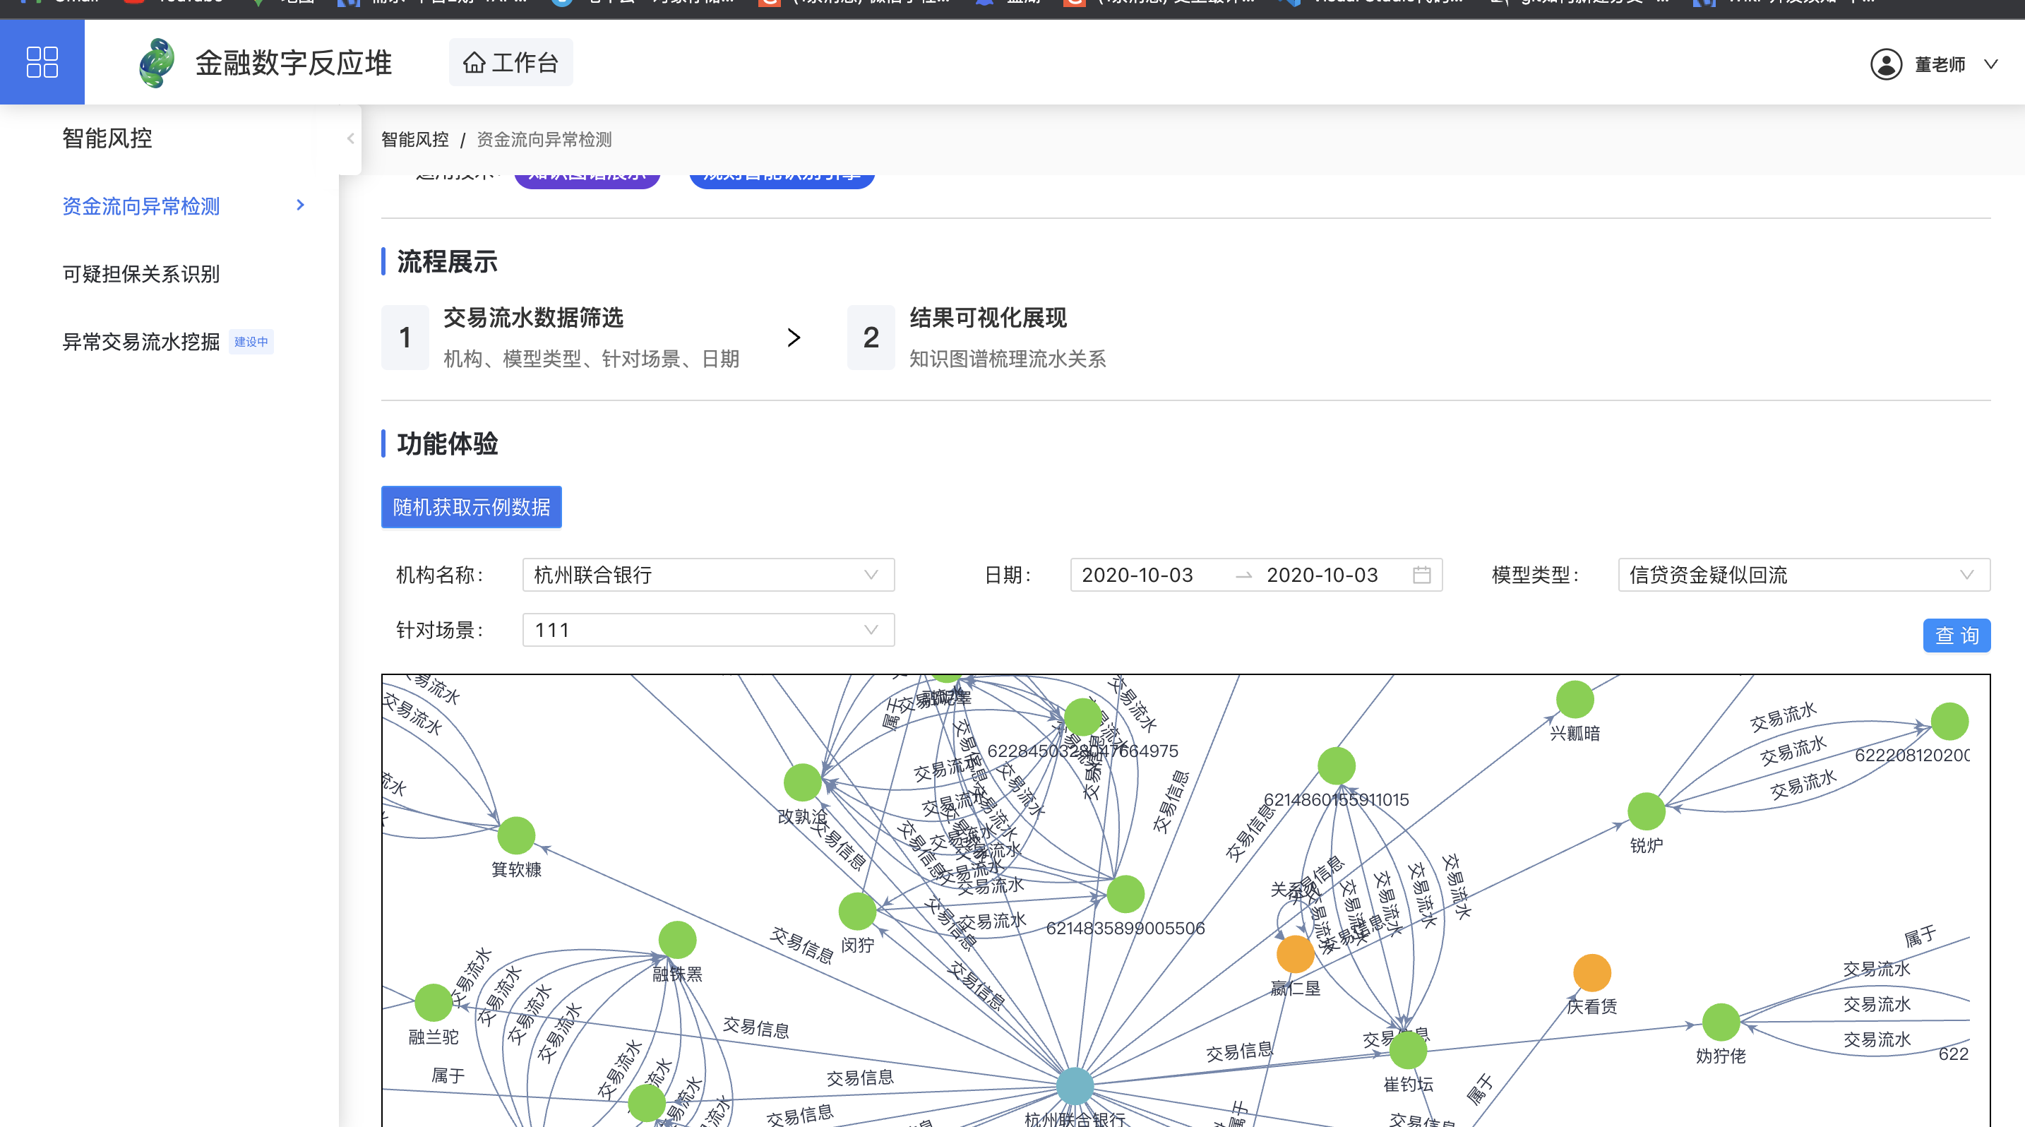
Task: Select 资金流向异常检测 menu item
Action: coord(141,206)
